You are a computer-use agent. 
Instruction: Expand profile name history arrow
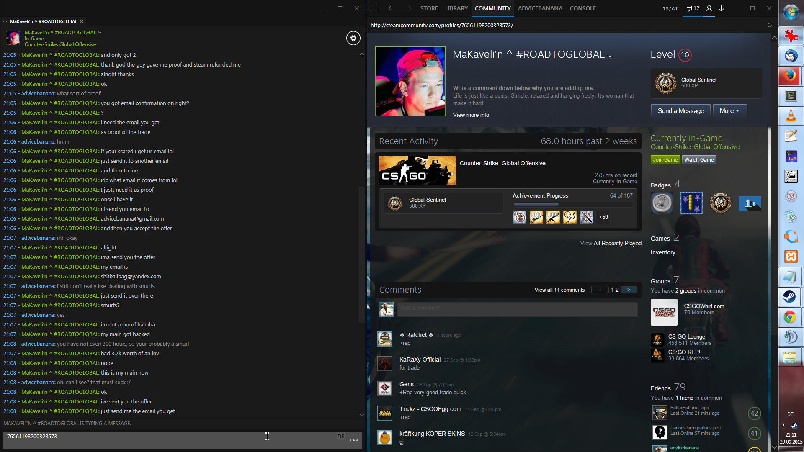coord(610,56)
